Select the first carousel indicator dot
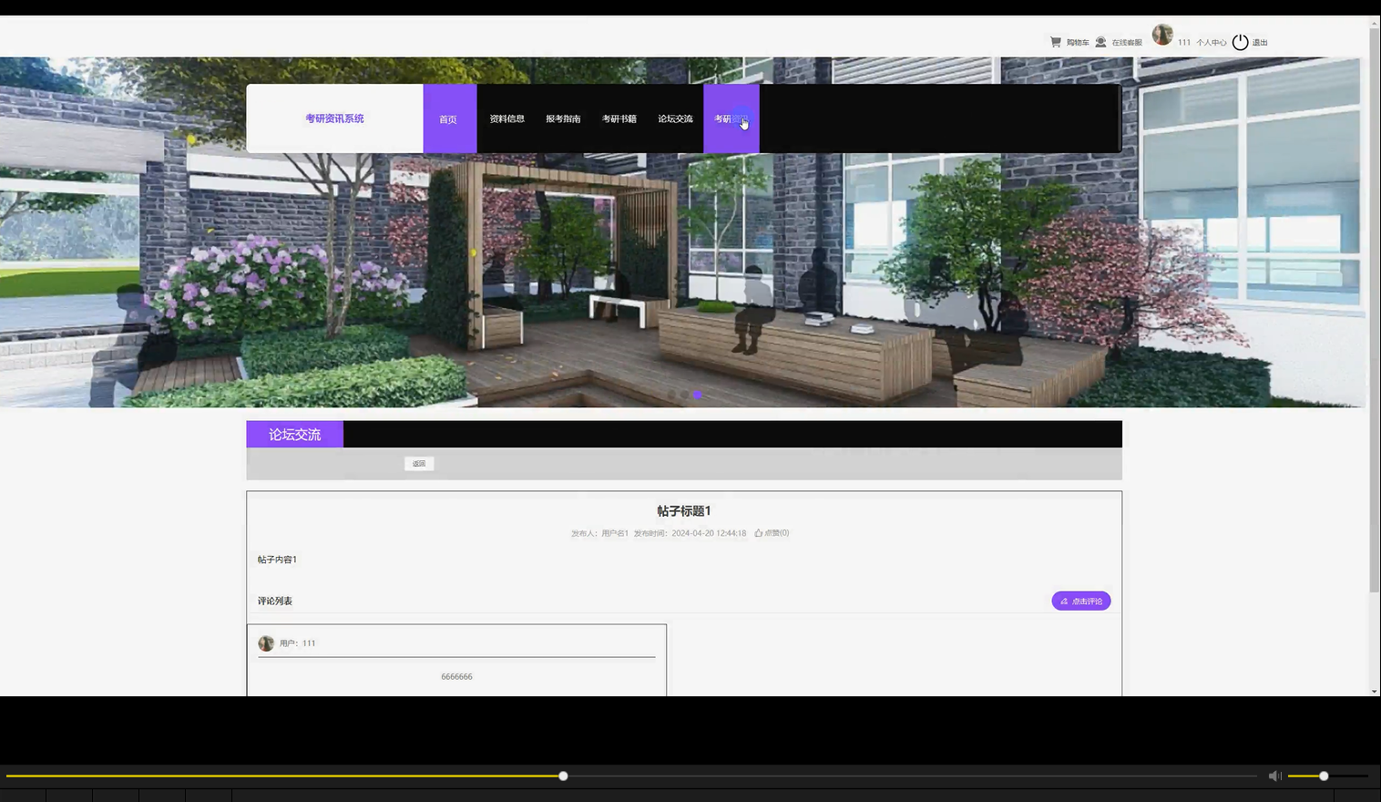Image resolution: width=1381 pixels, height=802 pixels. coord(671,395)
